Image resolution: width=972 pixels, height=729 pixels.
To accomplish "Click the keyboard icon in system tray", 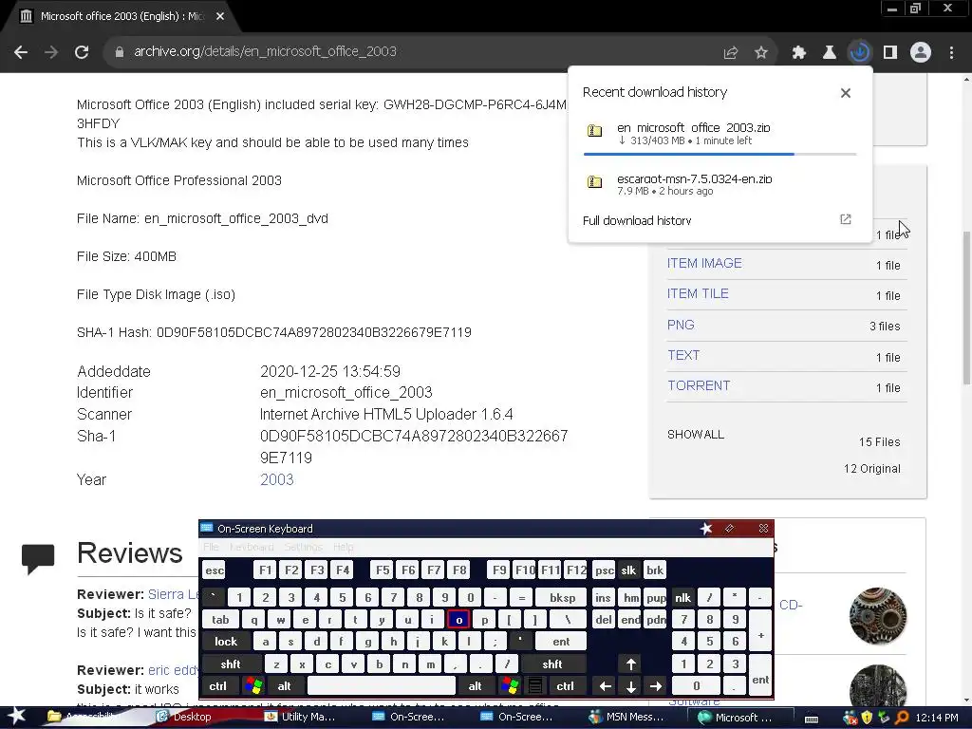I will (x=812, y=719).
